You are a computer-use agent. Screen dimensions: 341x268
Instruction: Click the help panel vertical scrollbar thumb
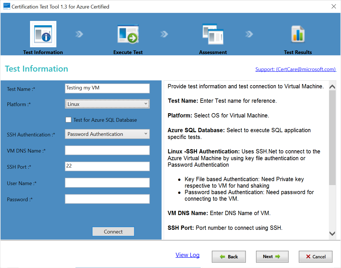332,138
